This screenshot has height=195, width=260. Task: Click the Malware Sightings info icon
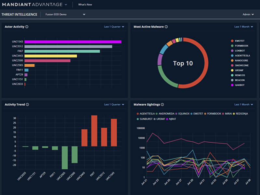(x=162, y=104)
